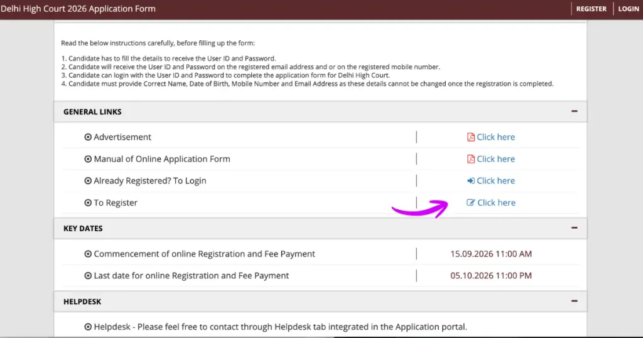
Task: Click instruction 1 about filling details for User ID
Action: (168, 58)
